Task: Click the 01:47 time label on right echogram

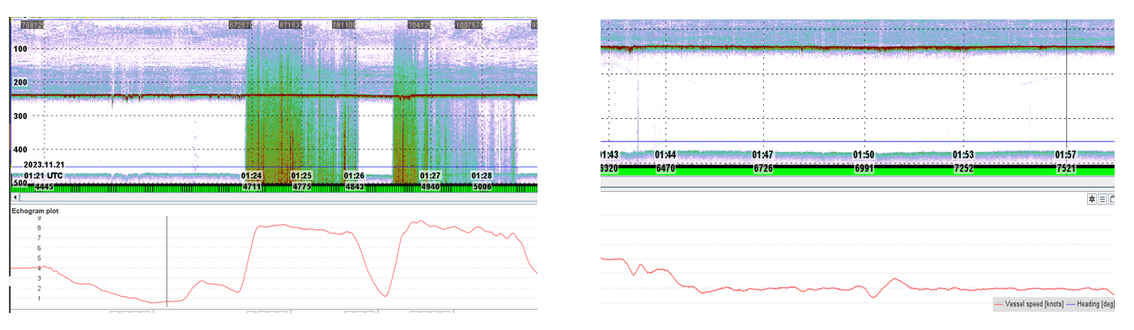Action: (x=762, y=154)
